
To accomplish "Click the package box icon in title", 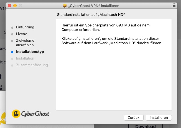I will pos(65,6).
